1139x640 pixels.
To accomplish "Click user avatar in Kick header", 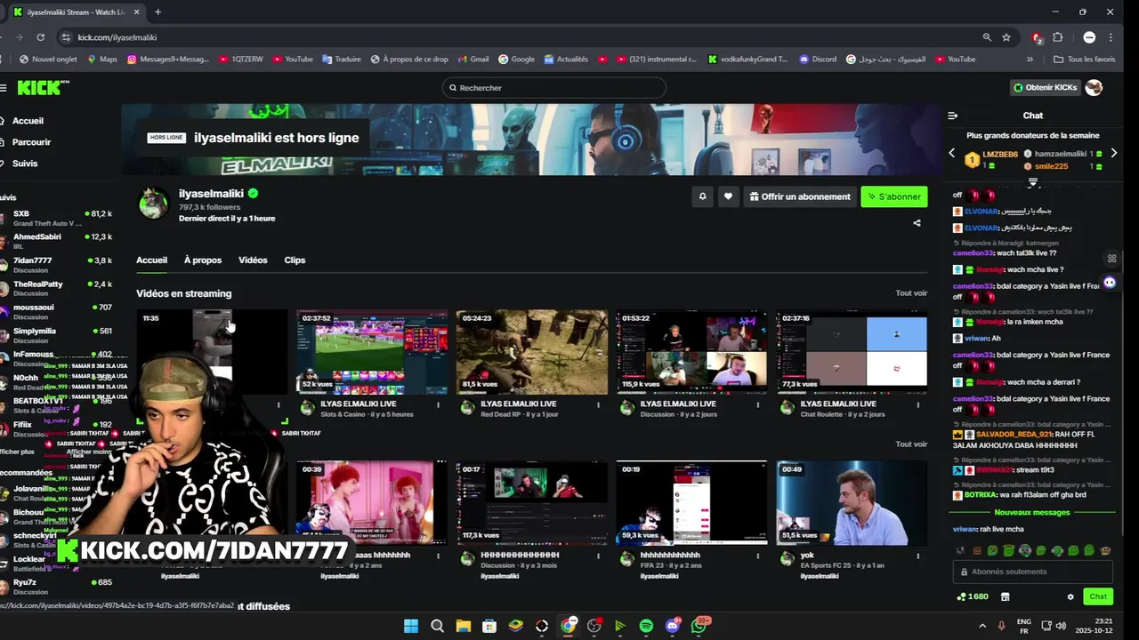I will tap(1094, 87).
